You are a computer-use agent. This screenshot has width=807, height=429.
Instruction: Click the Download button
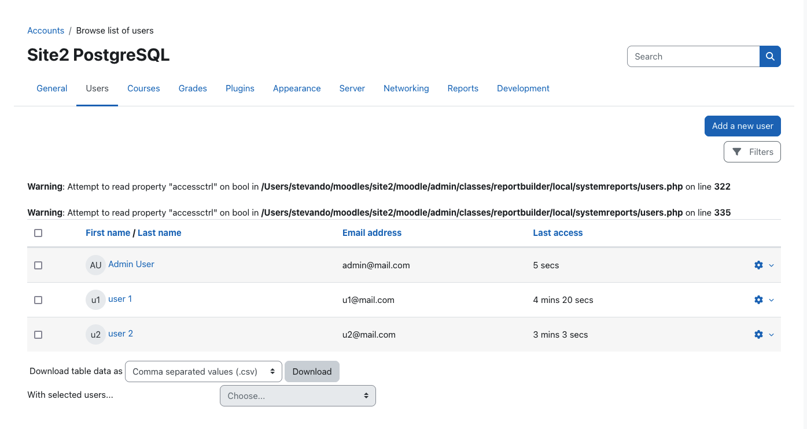pyautogui.click(x=312, y=372)
